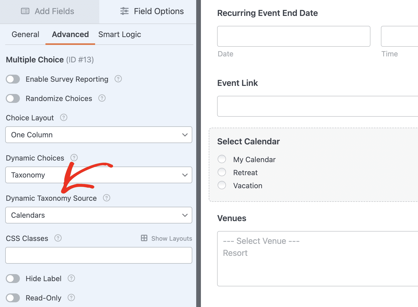Viewport: 418px width, 307px height.
Task: Click Dynamic Choices help question icon
Action: click(x=74, y=158)
